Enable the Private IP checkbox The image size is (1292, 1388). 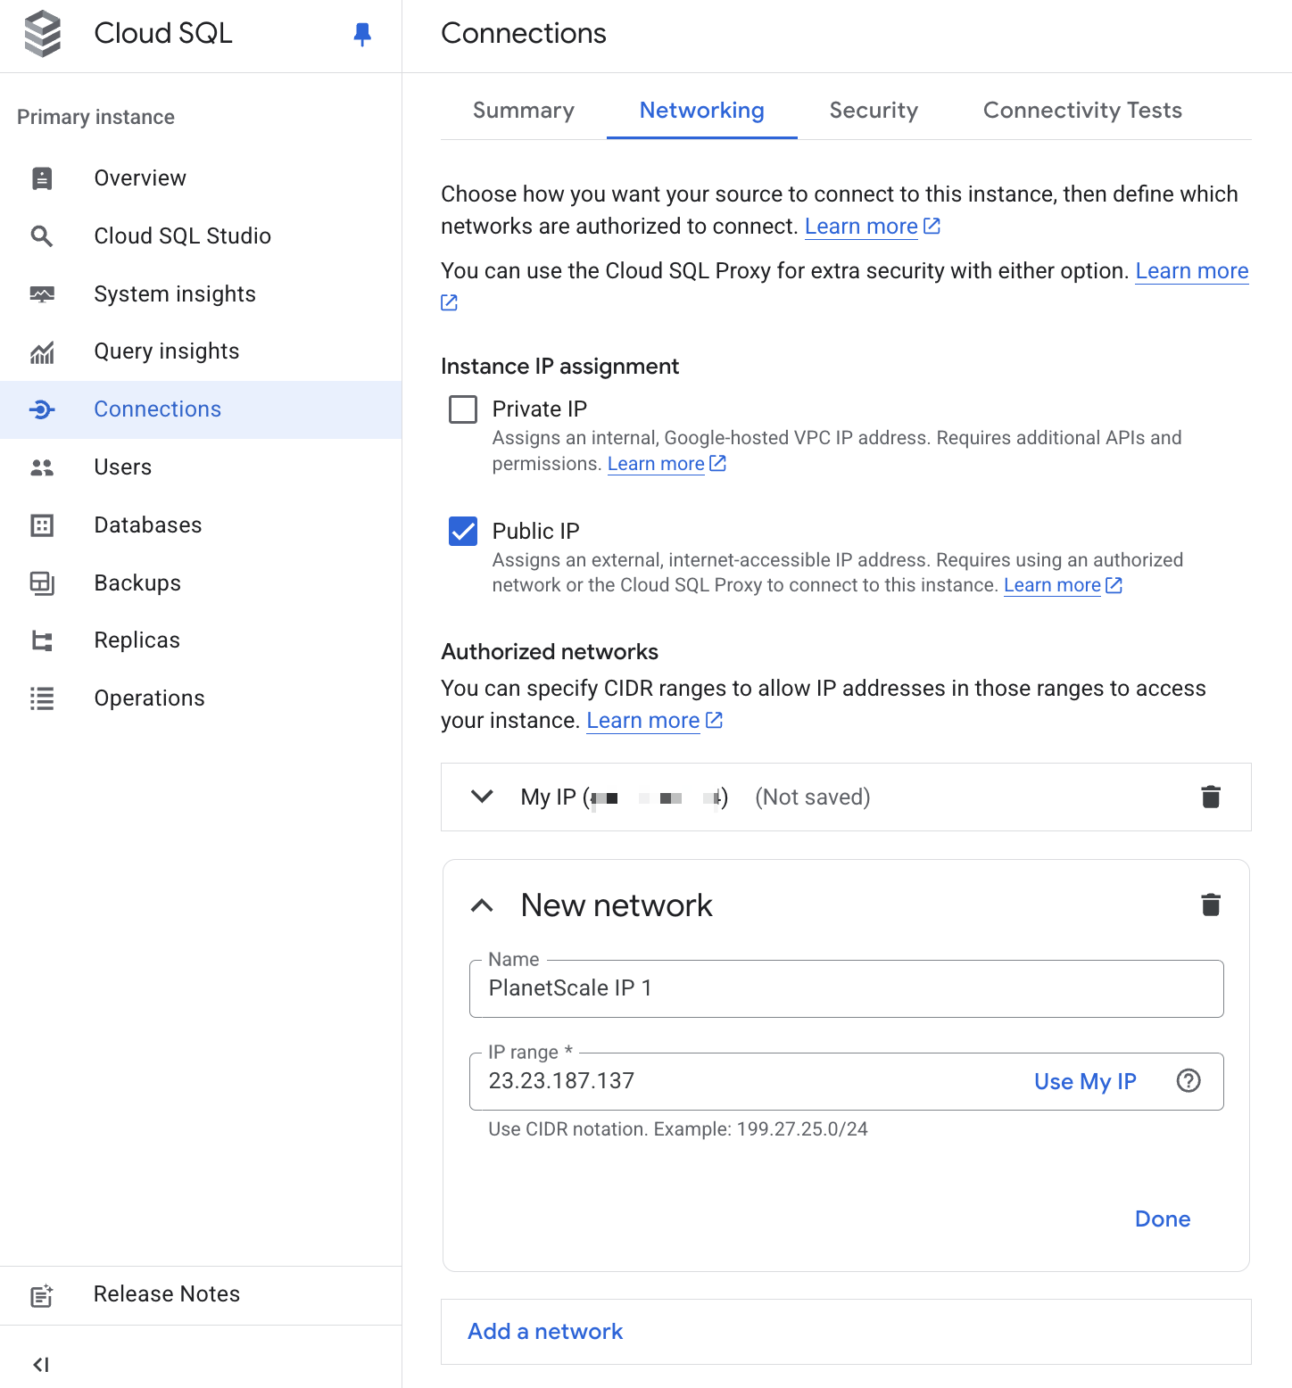click(462, 409)
